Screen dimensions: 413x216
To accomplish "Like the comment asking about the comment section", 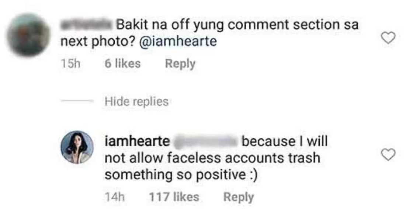I will click(388, 37).
